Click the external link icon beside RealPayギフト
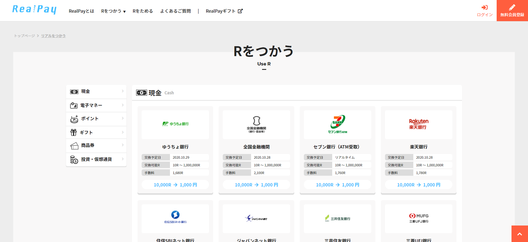This screenshot has width=528, height=242. coord(240,11)
